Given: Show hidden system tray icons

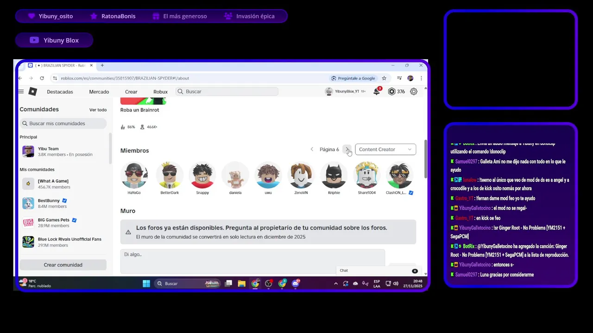Looking at the screenshot, I should click(336, 284).
